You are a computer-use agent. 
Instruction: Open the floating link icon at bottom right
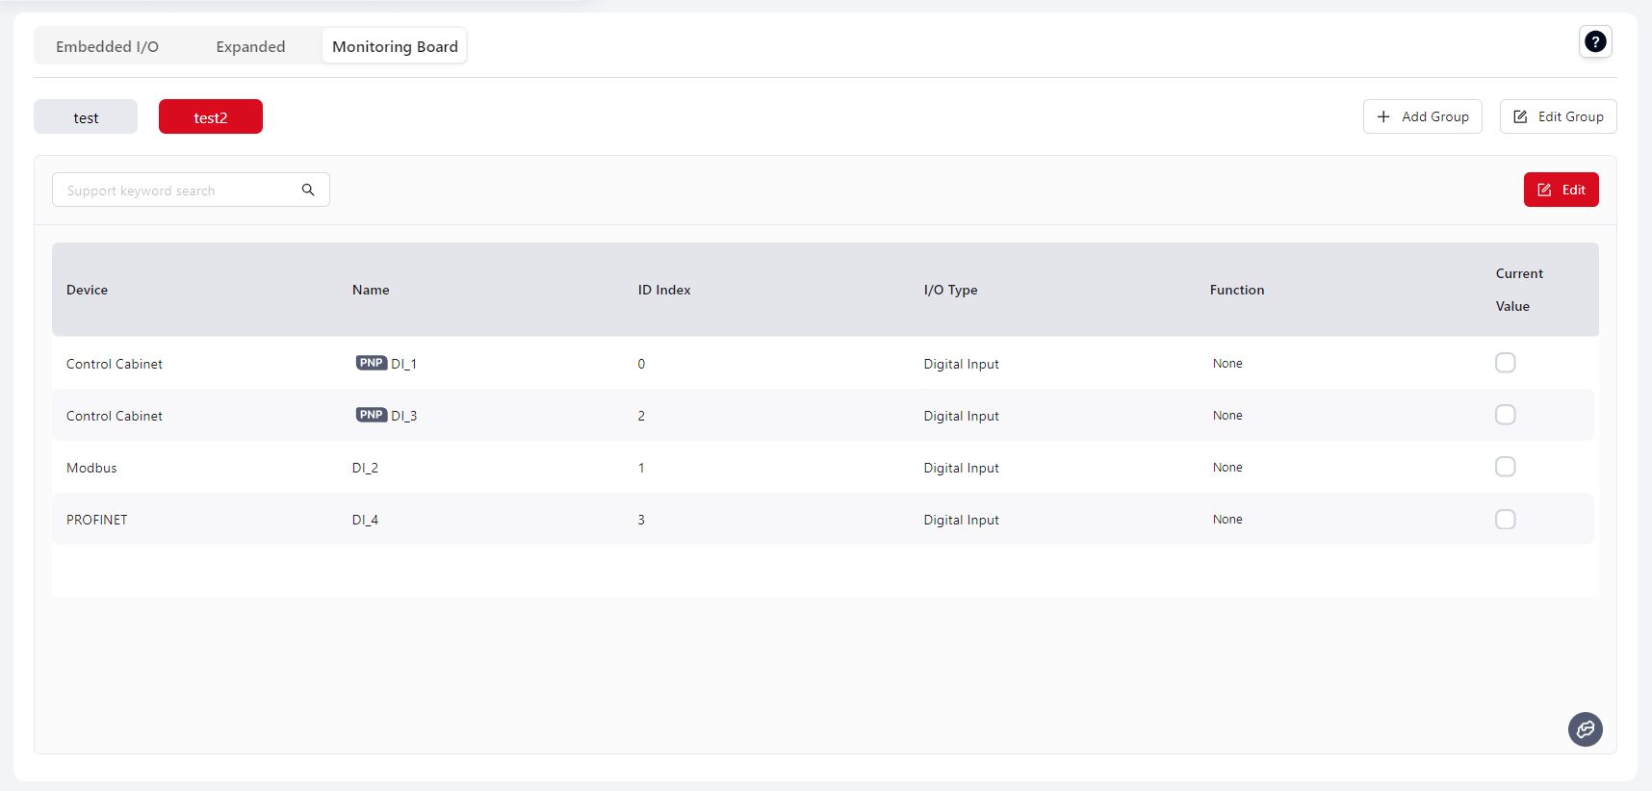click(x=1585, y=729)
